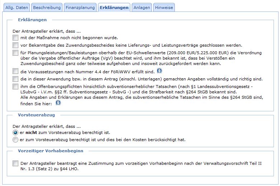This screenshot has height=186, width=280.
Task: Open paragraph info icon next to FöRiWWV
Action: point(159,71)
